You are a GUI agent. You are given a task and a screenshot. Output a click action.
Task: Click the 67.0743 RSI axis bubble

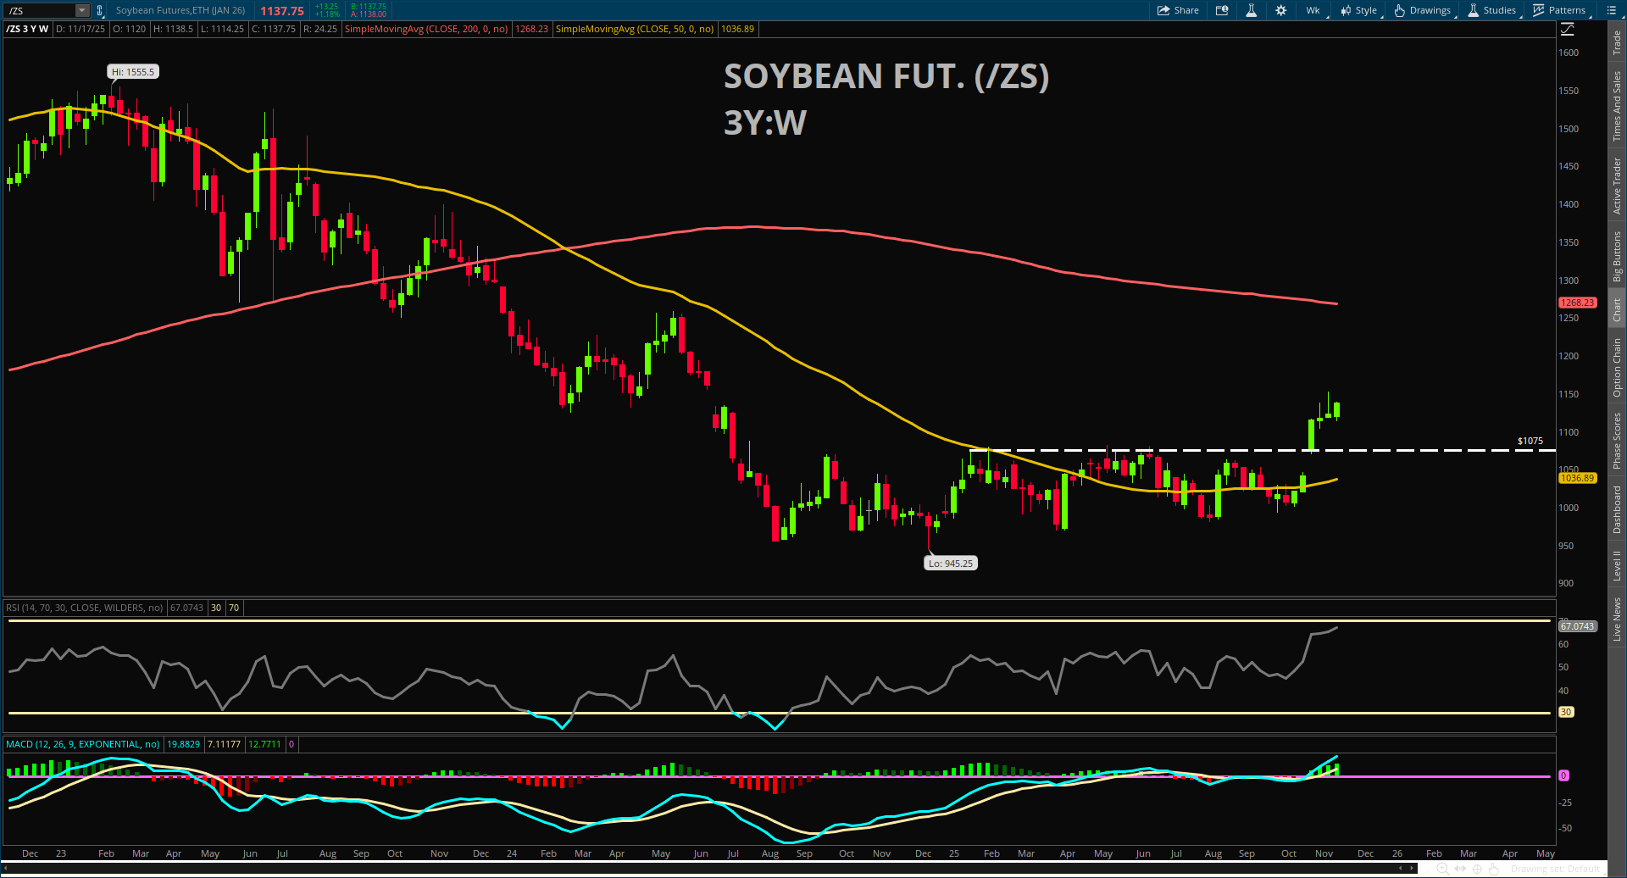1577,626
